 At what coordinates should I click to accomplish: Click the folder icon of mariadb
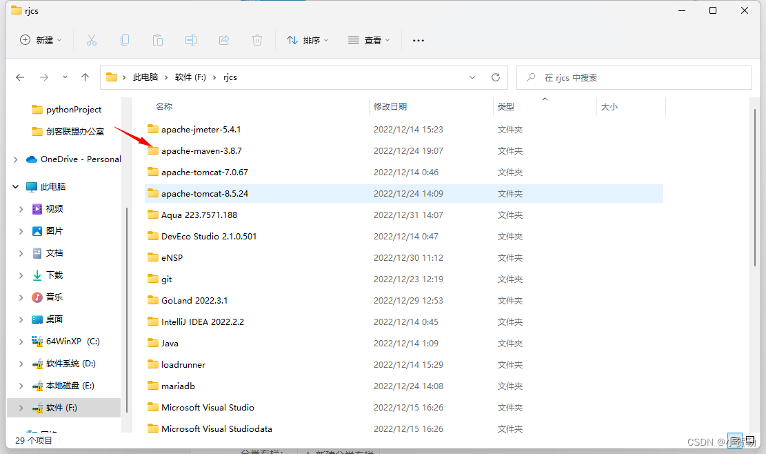tap(153, 386)
